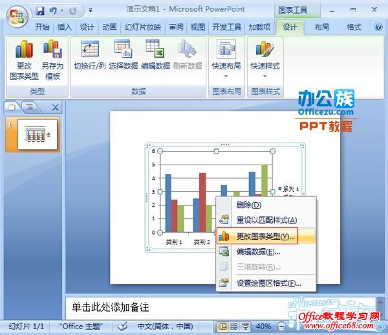Open Customize Quick Access Toolbar dropdown
This screenshot has height=335, width=388.
[x=91, y=10]
